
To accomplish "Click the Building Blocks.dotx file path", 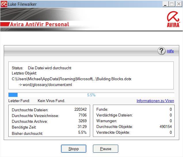I will point(71,79).
